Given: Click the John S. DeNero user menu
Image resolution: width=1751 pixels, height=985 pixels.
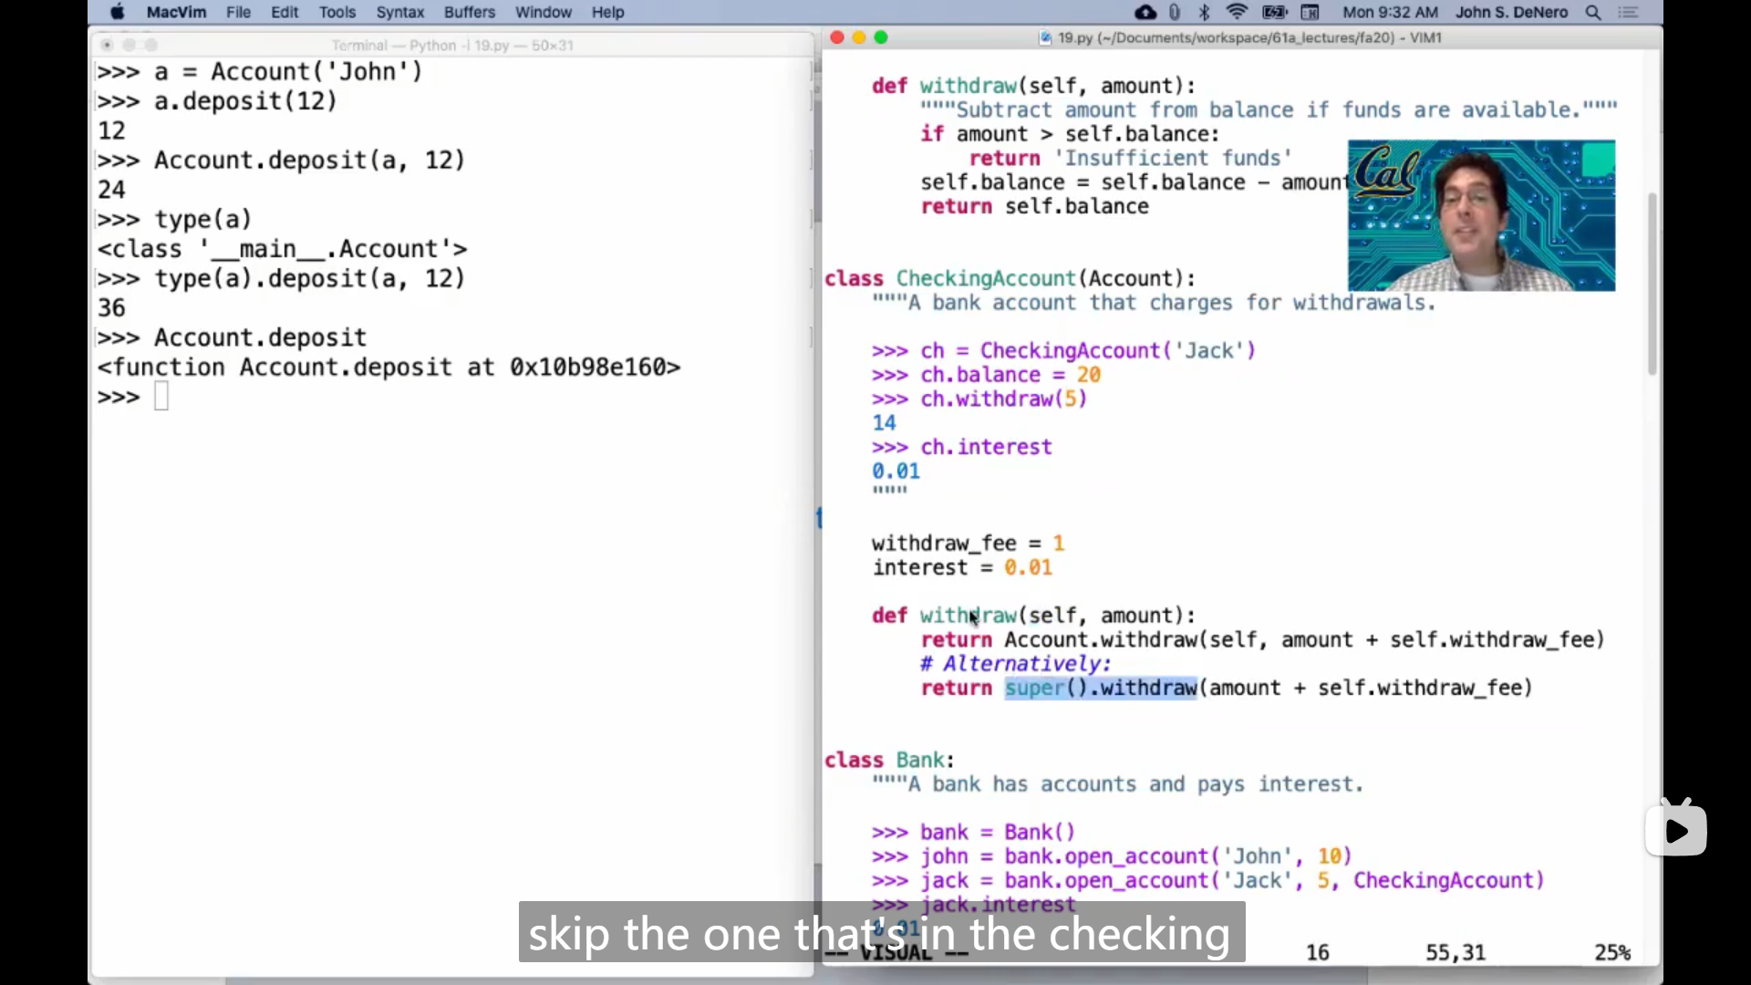Looking at the screenshot, I should [1511, 12].
